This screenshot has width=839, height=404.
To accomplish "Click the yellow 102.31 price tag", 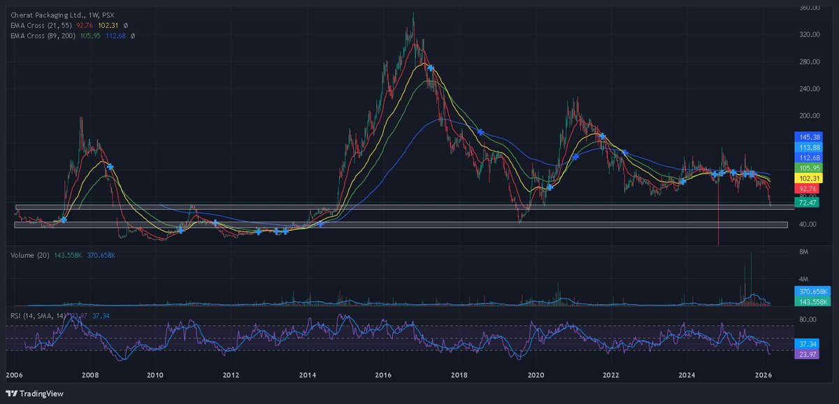I will pyautogui.click(x=808, y=179).
